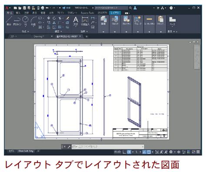Expand dropdown arrow under Group panel
Image resolution: width=206 pixels, height=172 pixels.
[x=138, y=32]
